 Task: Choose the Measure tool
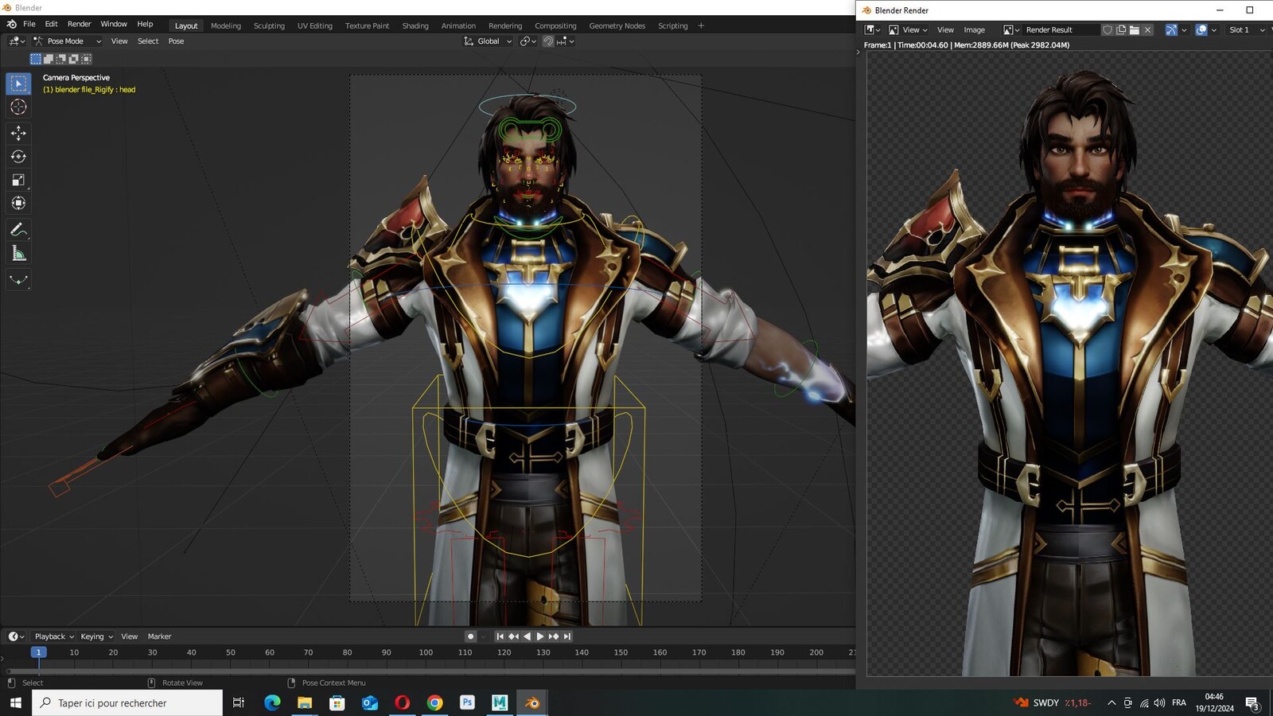(x=18, y=253)
